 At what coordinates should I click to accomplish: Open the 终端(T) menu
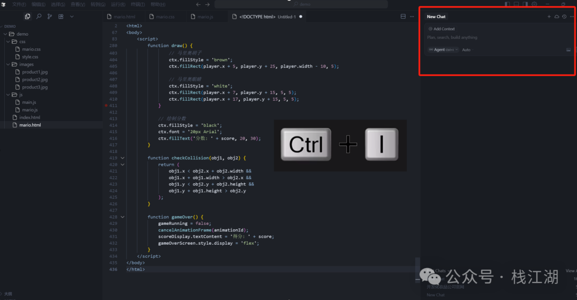pos(138,4)
